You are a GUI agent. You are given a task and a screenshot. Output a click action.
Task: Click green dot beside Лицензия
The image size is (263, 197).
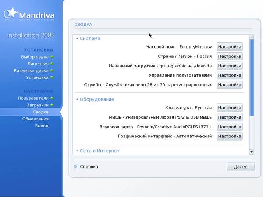[x=52, y=64]
